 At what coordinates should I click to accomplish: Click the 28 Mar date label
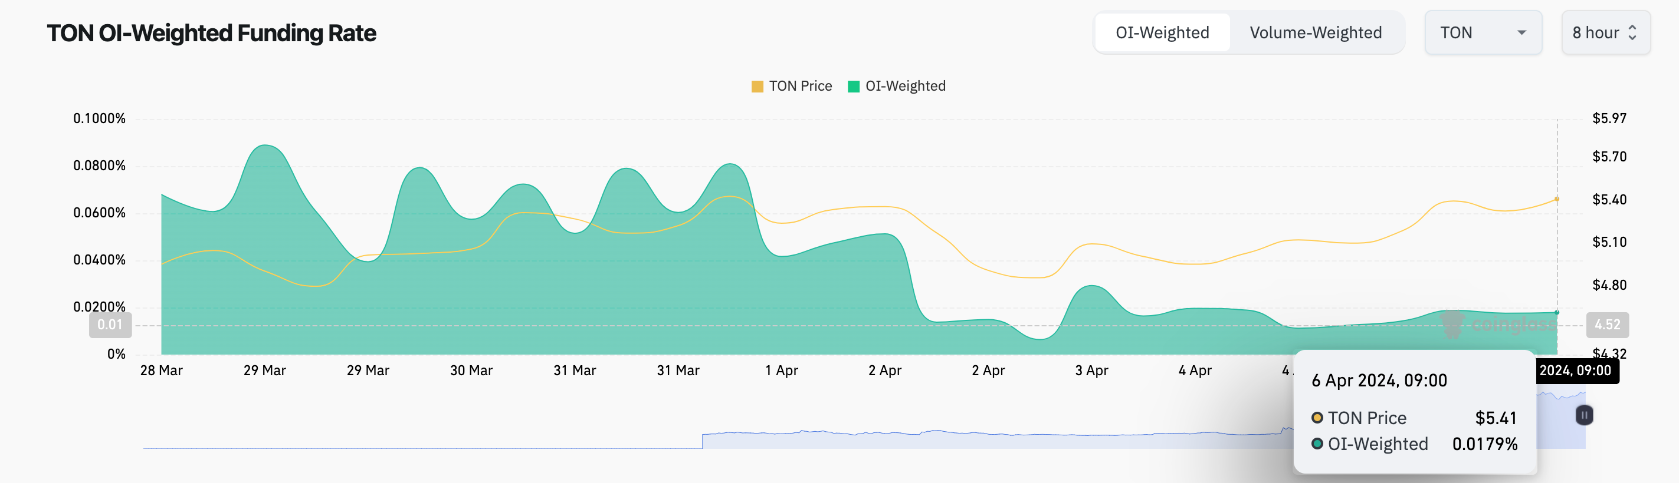coord(162,370)
